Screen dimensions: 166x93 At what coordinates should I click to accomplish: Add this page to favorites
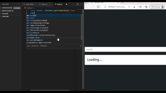134,7
